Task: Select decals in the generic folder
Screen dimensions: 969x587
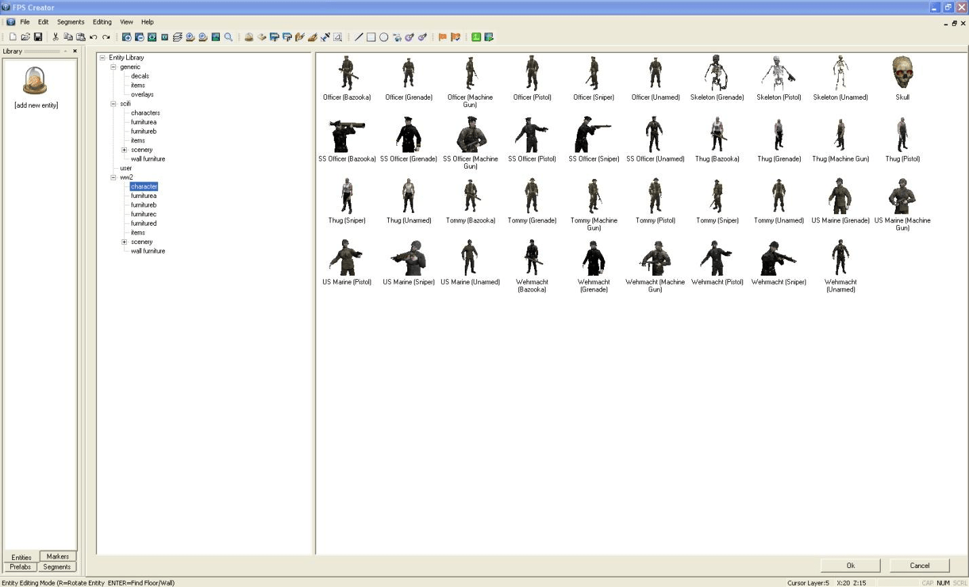Action: click(140, 76)
